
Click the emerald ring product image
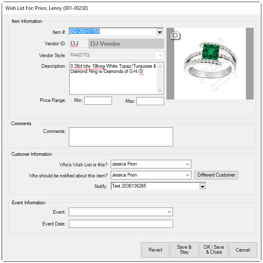tap(210, 63)
